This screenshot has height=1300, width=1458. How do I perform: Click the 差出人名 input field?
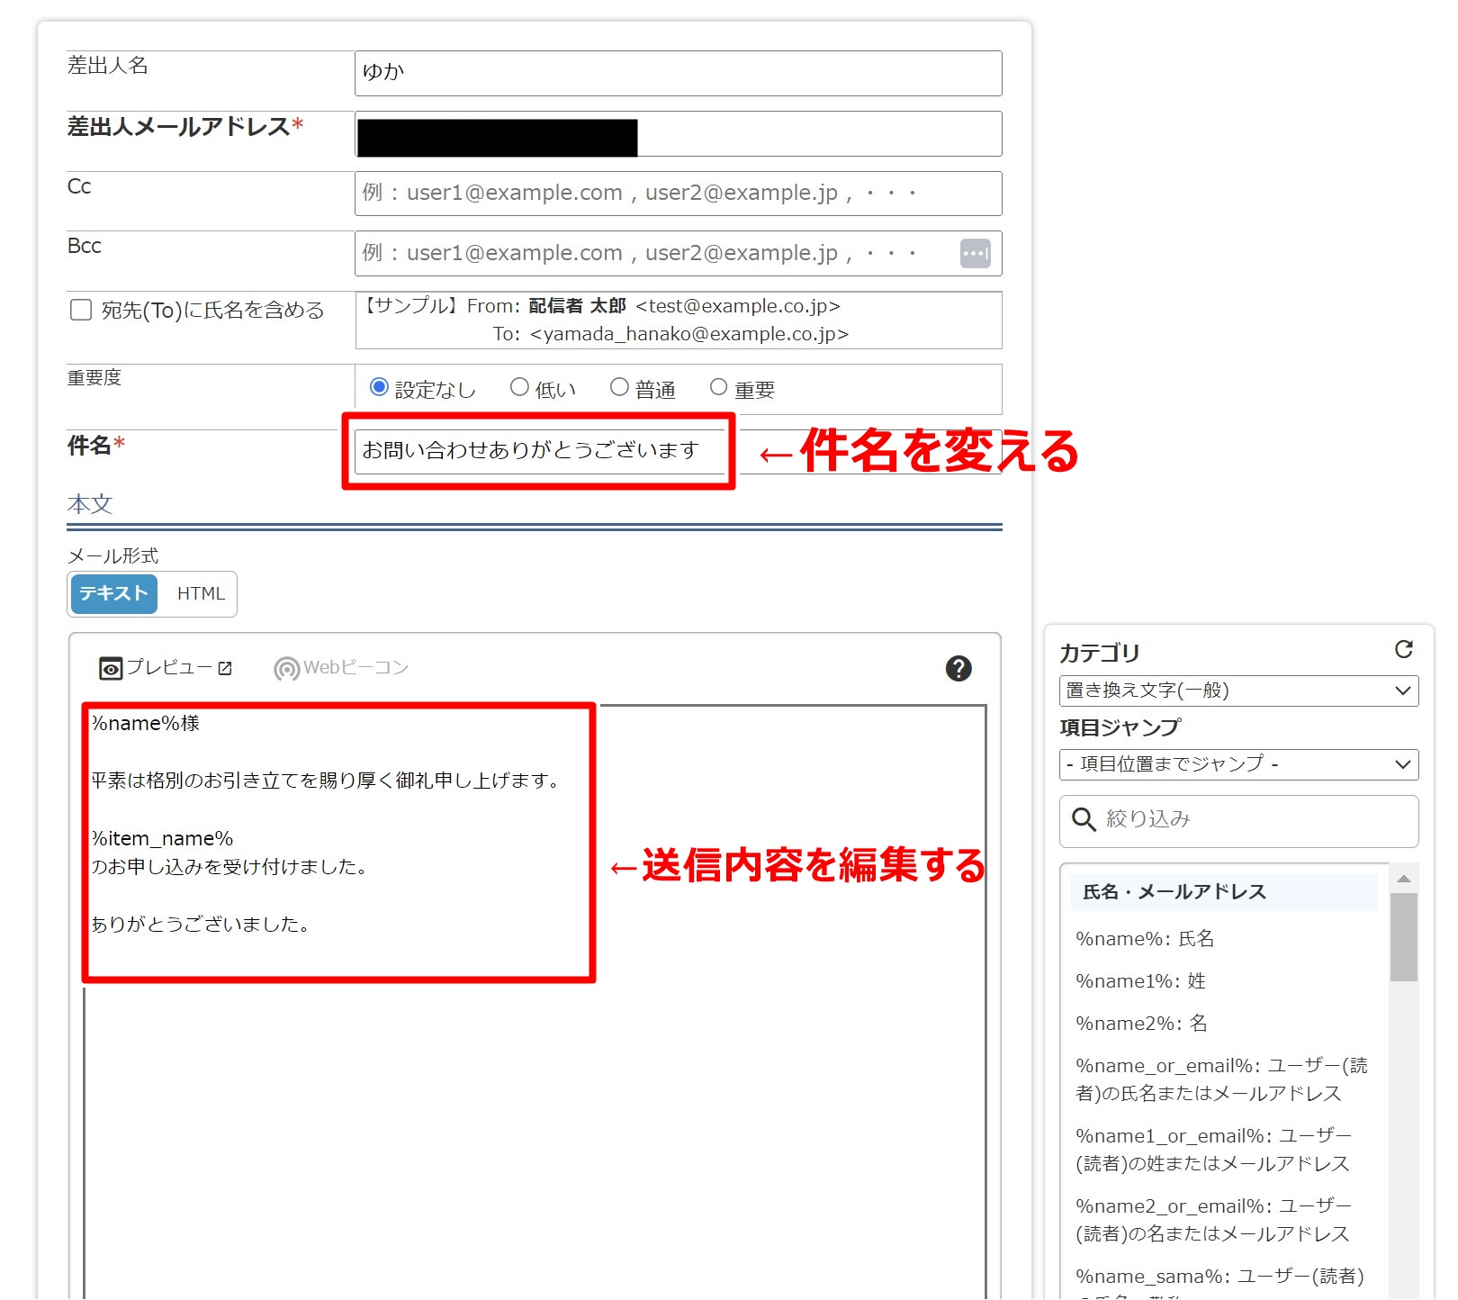click(x=678, y=73)
